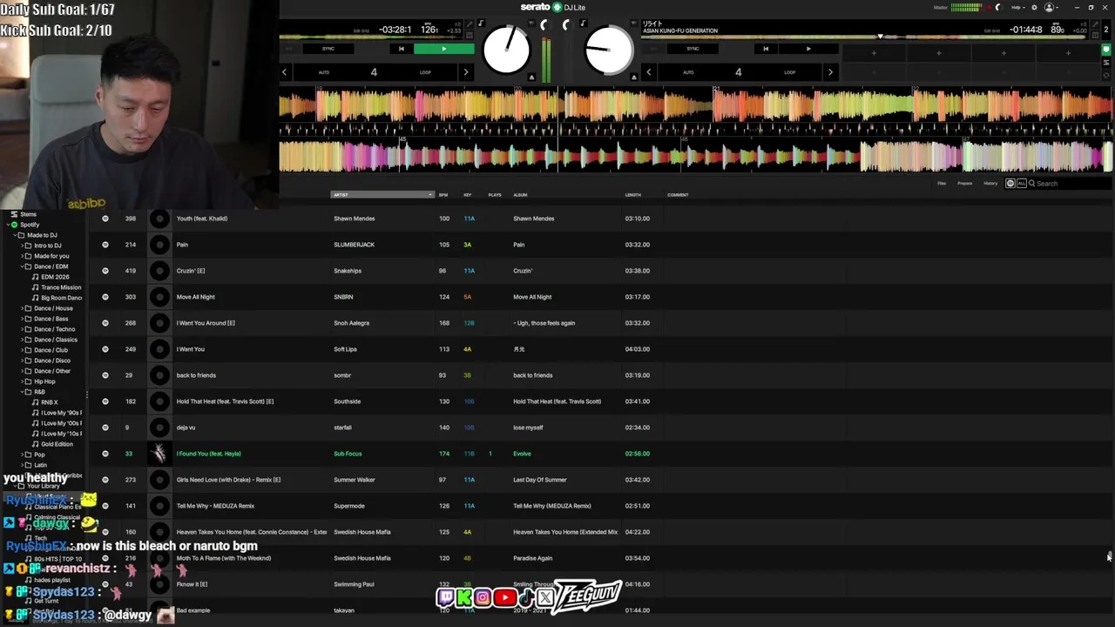This screenshot has height=627, width=1115.
Task: Sort by Artist column header
Action: pyautogui.click(x=382, y=194)
